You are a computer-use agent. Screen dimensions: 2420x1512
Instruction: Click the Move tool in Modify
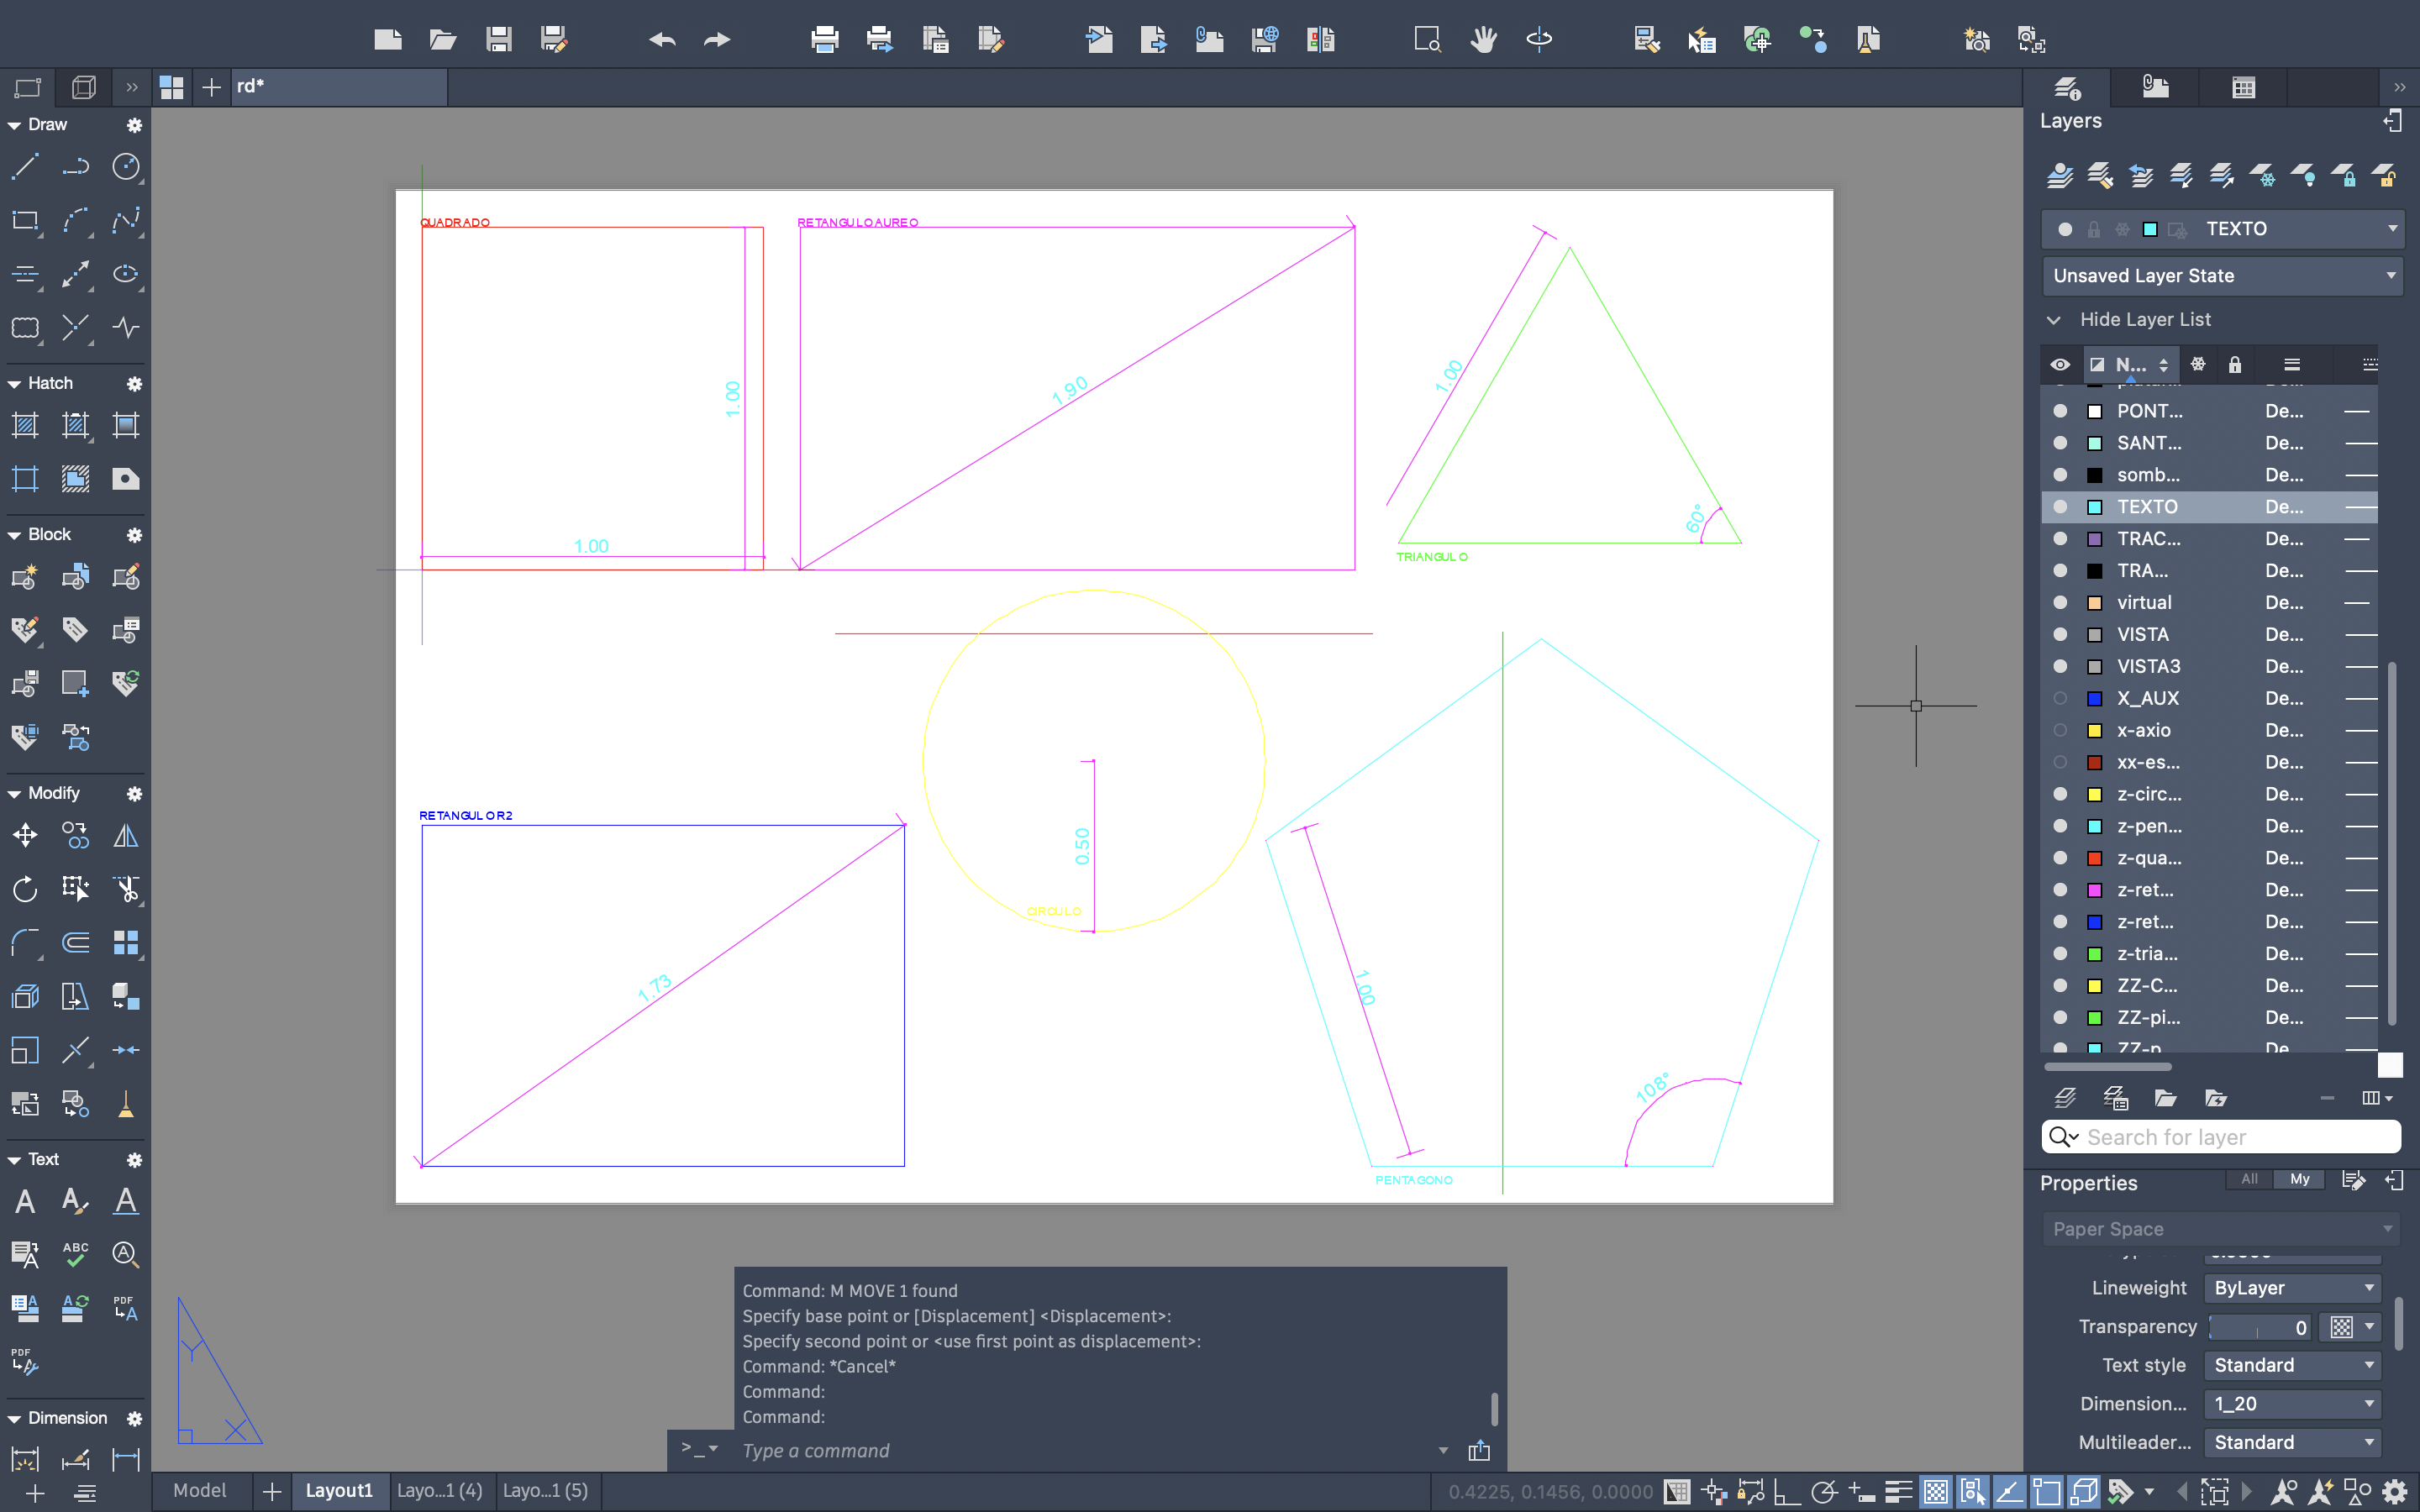[25, 835]
